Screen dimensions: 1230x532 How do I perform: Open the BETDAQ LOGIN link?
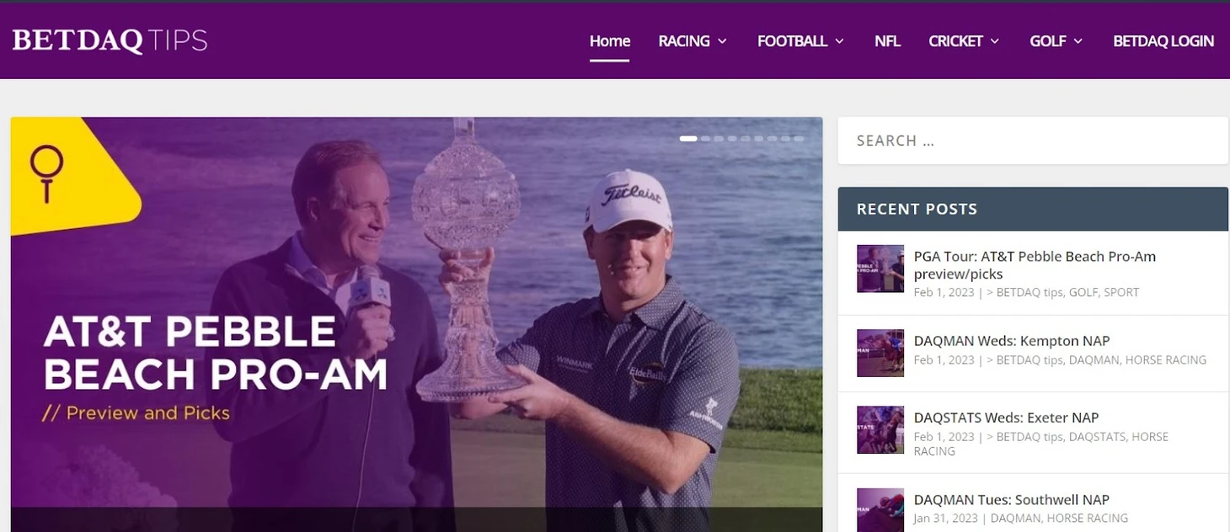tap(1163, 41)
